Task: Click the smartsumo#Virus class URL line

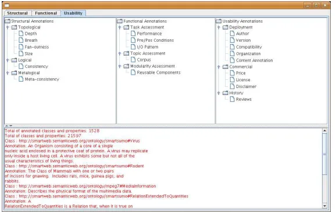Action: 72,141
